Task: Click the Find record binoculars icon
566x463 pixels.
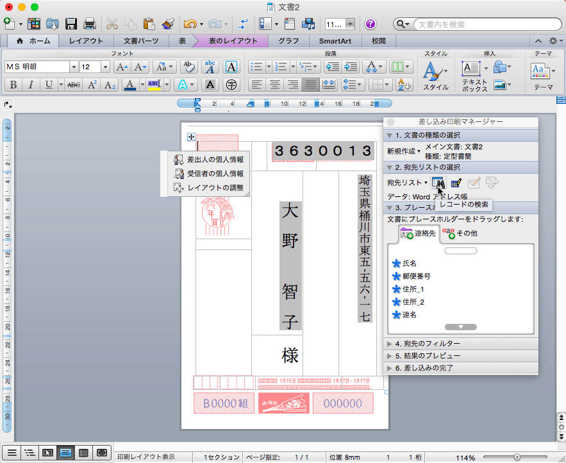Action: point(438,183)
